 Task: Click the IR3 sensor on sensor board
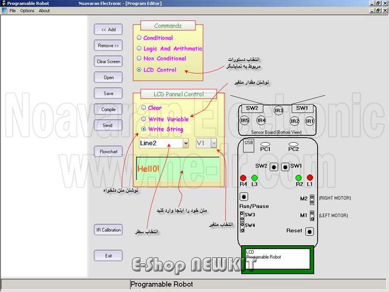coord(279,110)
